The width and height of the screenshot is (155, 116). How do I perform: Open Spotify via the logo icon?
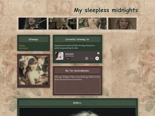(x=98, y=53)
